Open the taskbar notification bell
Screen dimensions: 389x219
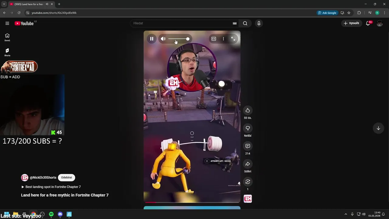384,214
